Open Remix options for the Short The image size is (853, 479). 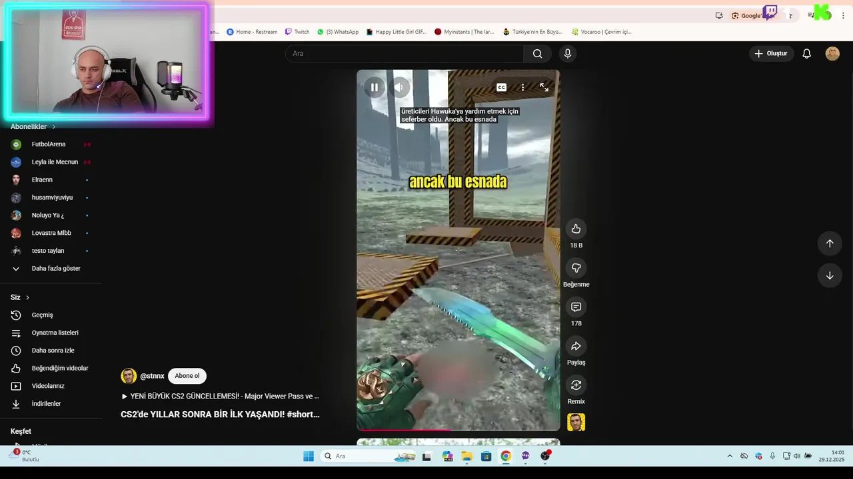point(576,385)
